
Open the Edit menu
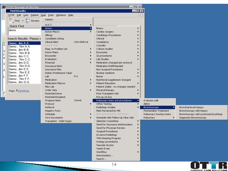coord(19,15)
